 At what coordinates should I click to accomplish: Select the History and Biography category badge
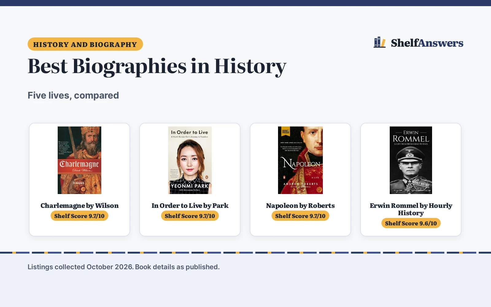[x=85, y=44]
